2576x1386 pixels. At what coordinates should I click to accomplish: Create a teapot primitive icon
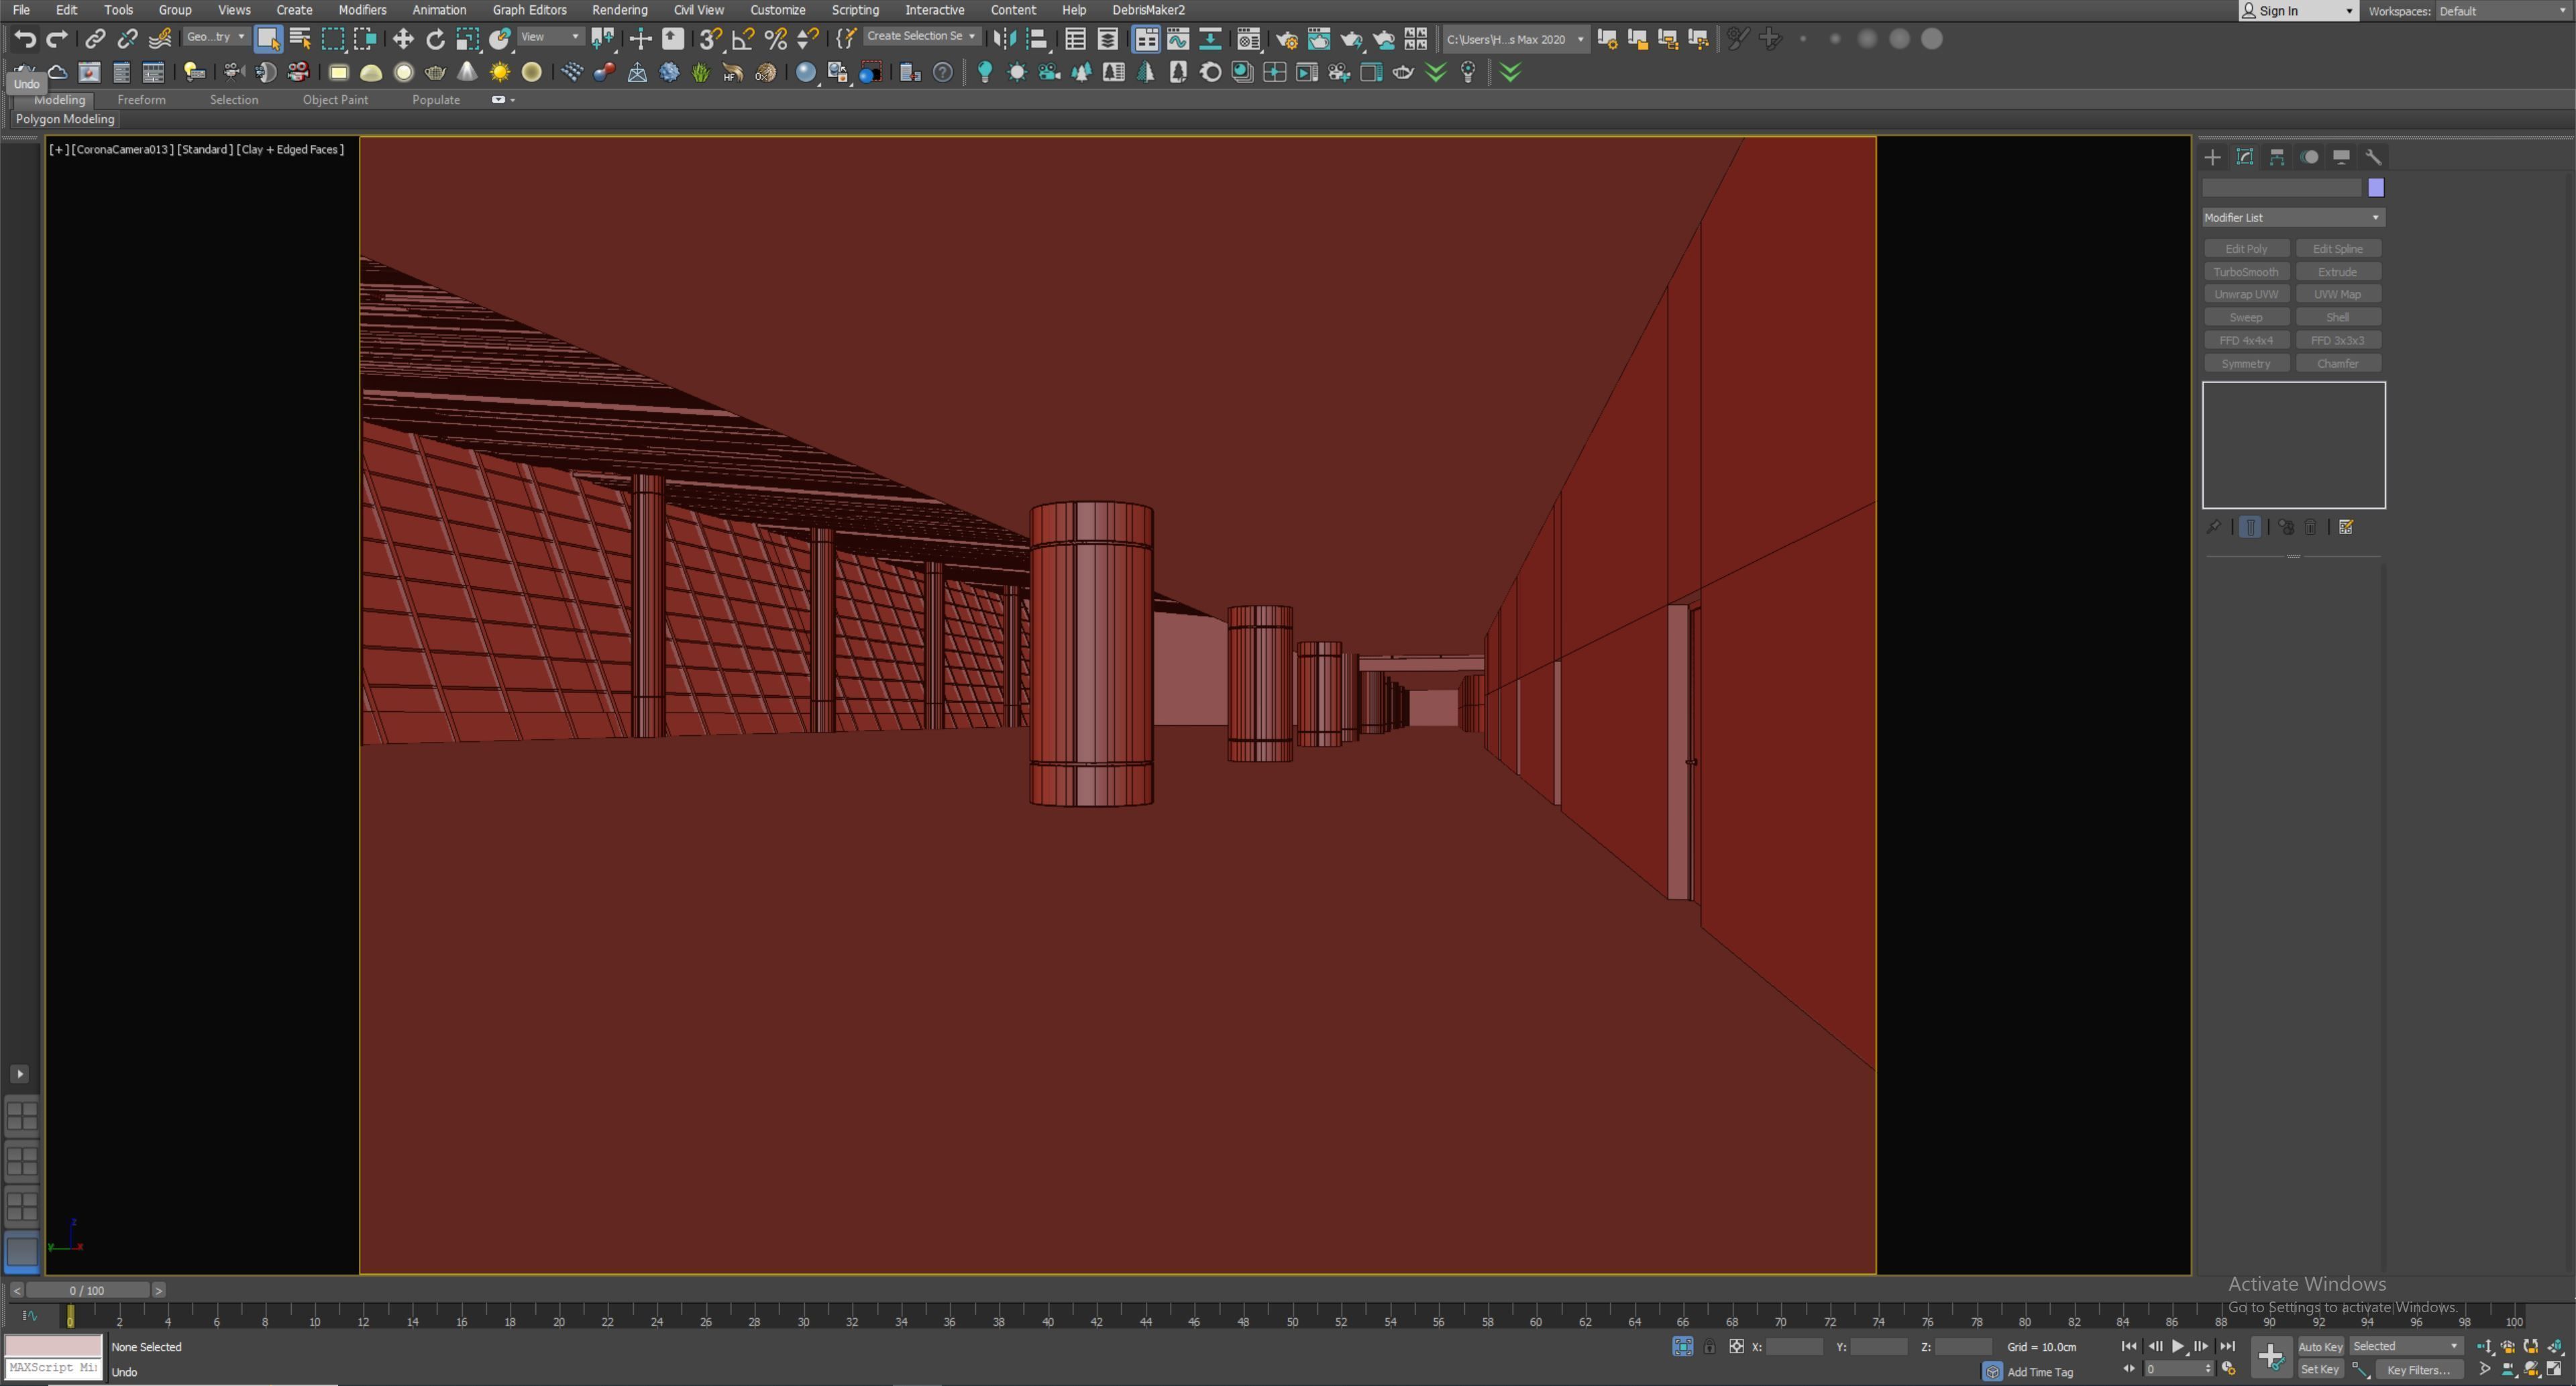pyautogui.click(x=435, y=72)
